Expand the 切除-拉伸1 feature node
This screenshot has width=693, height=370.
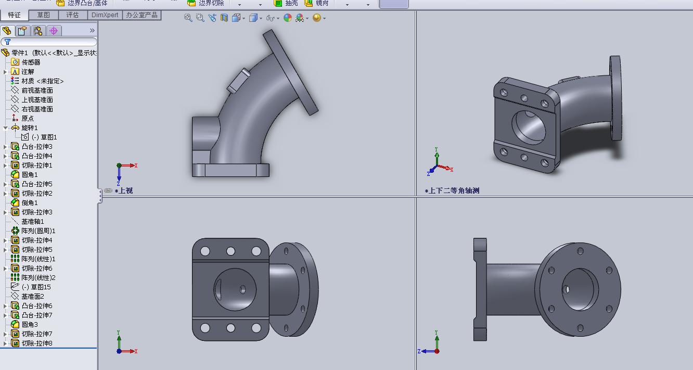click(x=6, y=165)
